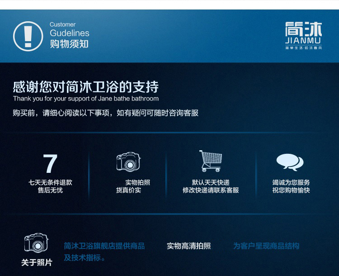
Task: Click the 购物须知 heading
Action: [69, 44]
